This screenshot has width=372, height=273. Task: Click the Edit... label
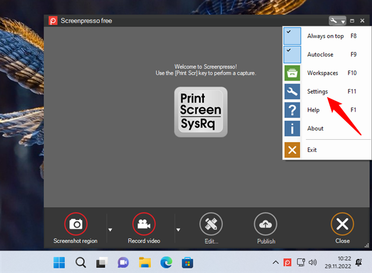point(211,241)
